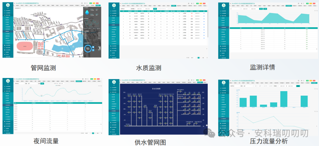Click the green logo in 管网监测 panel sidebar

[x=8, y=5]
